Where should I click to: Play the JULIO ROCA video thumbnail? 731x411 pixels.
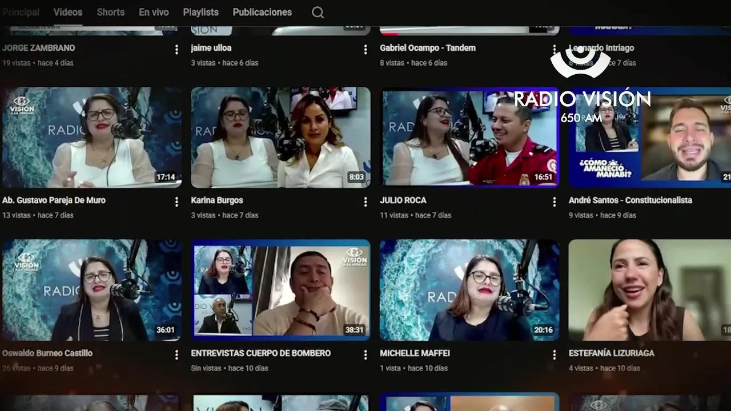(469, 137)
